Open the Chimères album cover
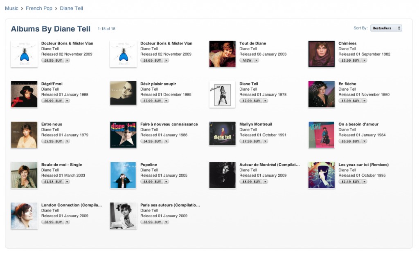The width and height of the screenshot is (419, 254). pos(322,54)
